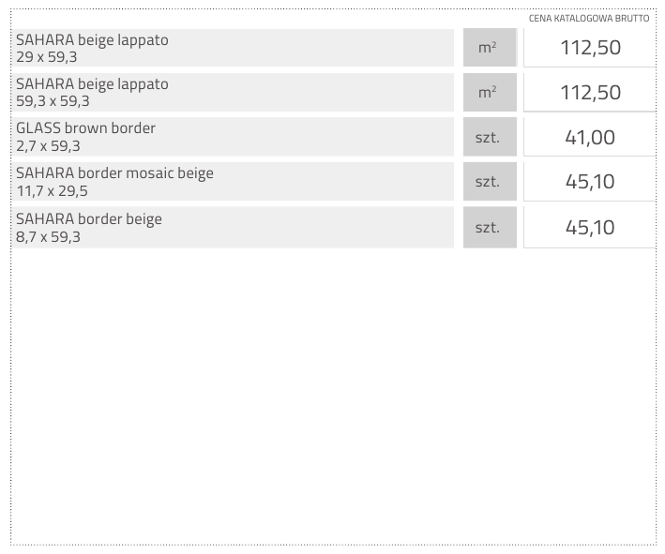Viewport: 665px width, 554px height.
Task: Click the second SAHARA beige lappato product name
Action: click(92, 84)
